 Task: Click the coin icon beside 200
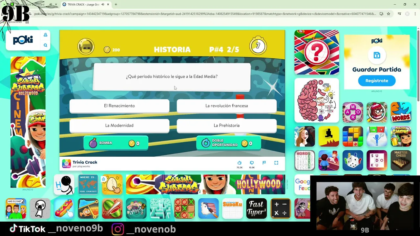(107, 50)
